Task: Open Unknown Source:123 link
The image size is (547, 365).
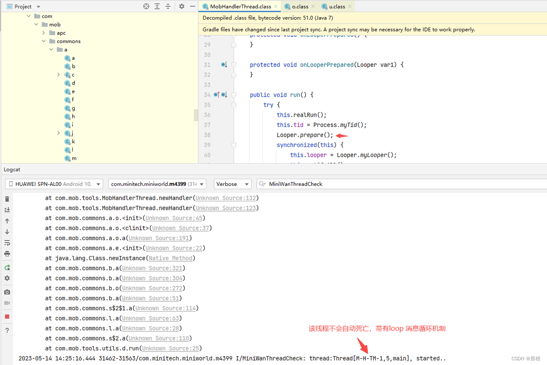Action: [x=226, y=208]
